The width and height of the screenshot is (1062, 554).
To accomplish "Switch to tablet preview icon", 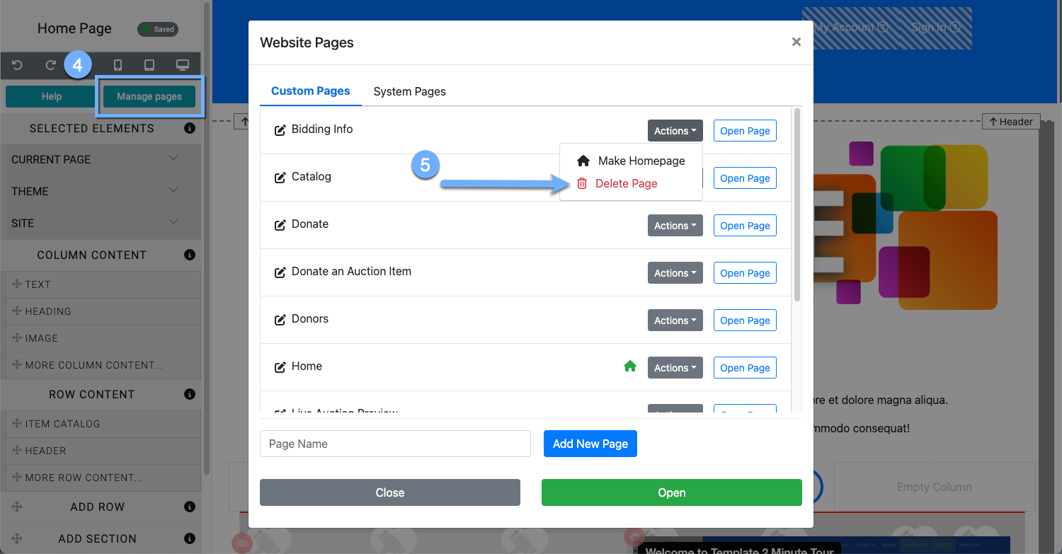I will pos(149,66).
